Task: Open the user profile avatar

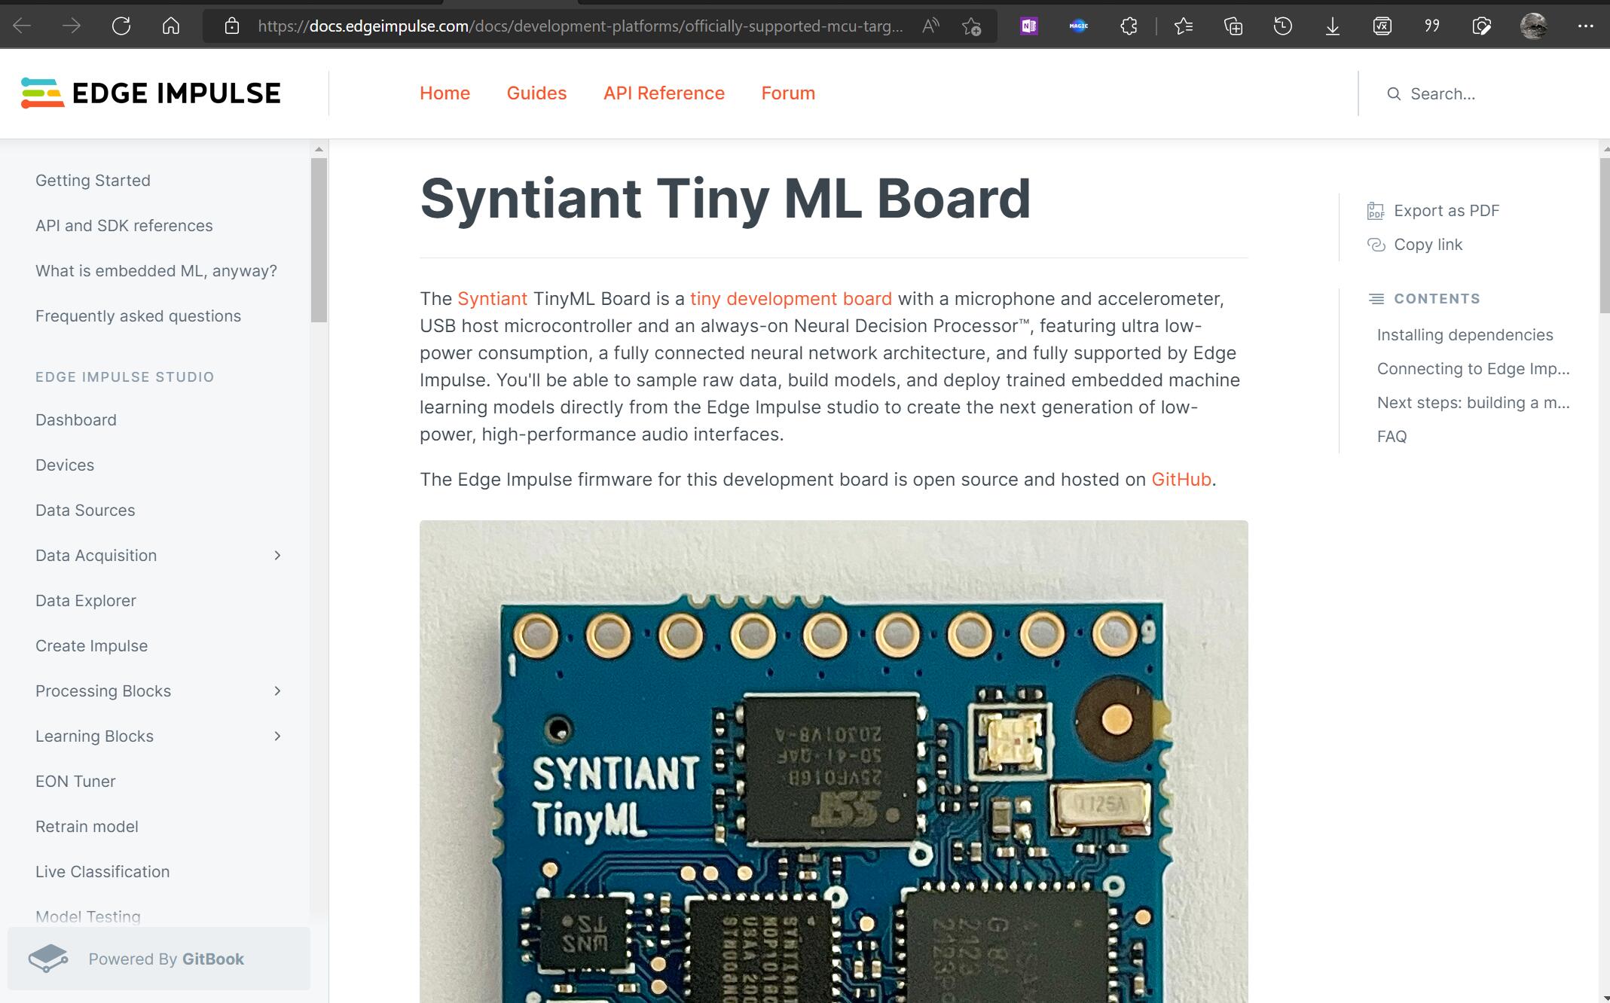Action: tap(1534, 26)
